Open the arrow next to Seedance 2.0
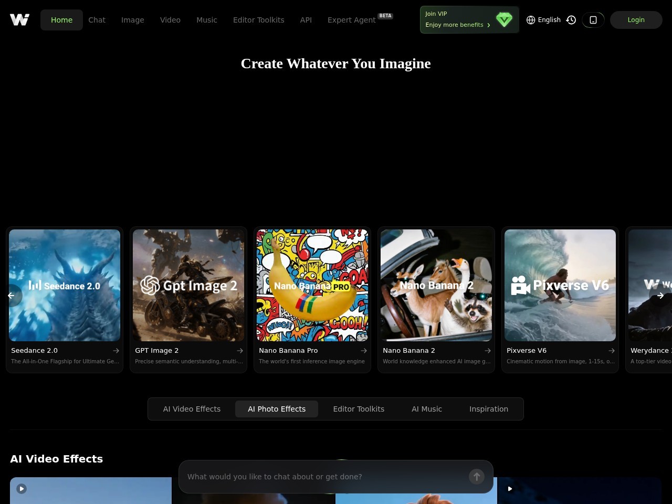The height and width of the screenshot is (504, 672). [x=116, y=351]
